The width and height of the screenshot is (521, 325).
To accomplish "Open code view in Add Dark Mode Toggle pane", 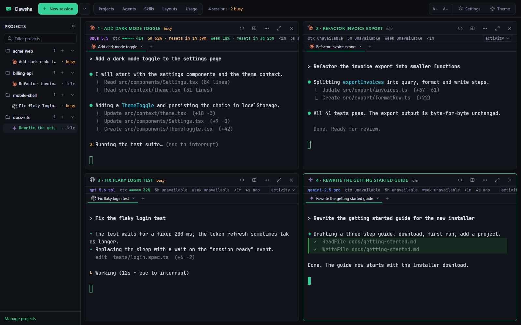I will (242, 28).
